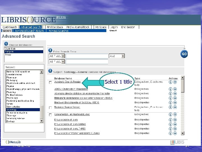Image resolution: width=202 pixels, height=152 pixels.
Task: Tick the Academic Search Premier checkbox
Action: pos(50,82)
